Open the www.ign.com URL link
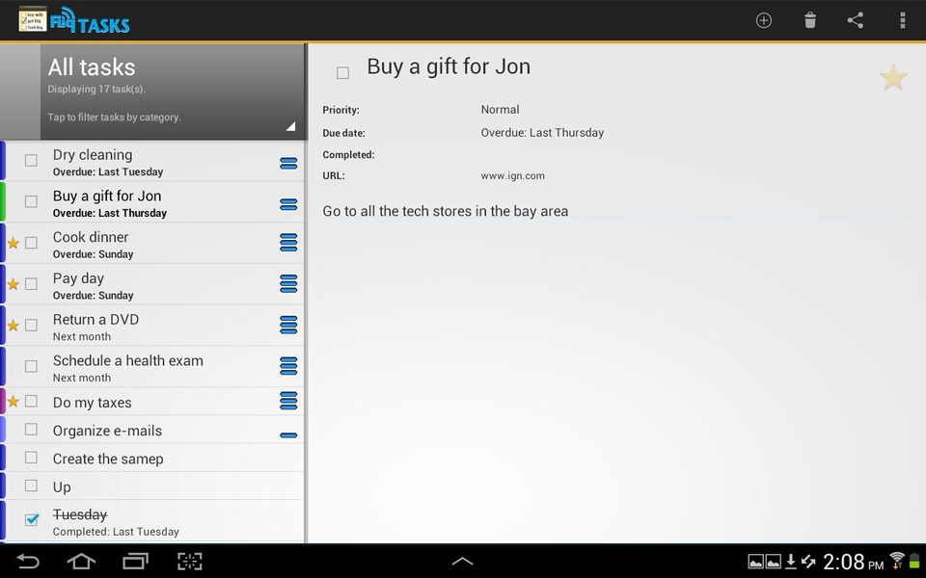The height and width of the screenshot is (578, 926). (512, 175)
